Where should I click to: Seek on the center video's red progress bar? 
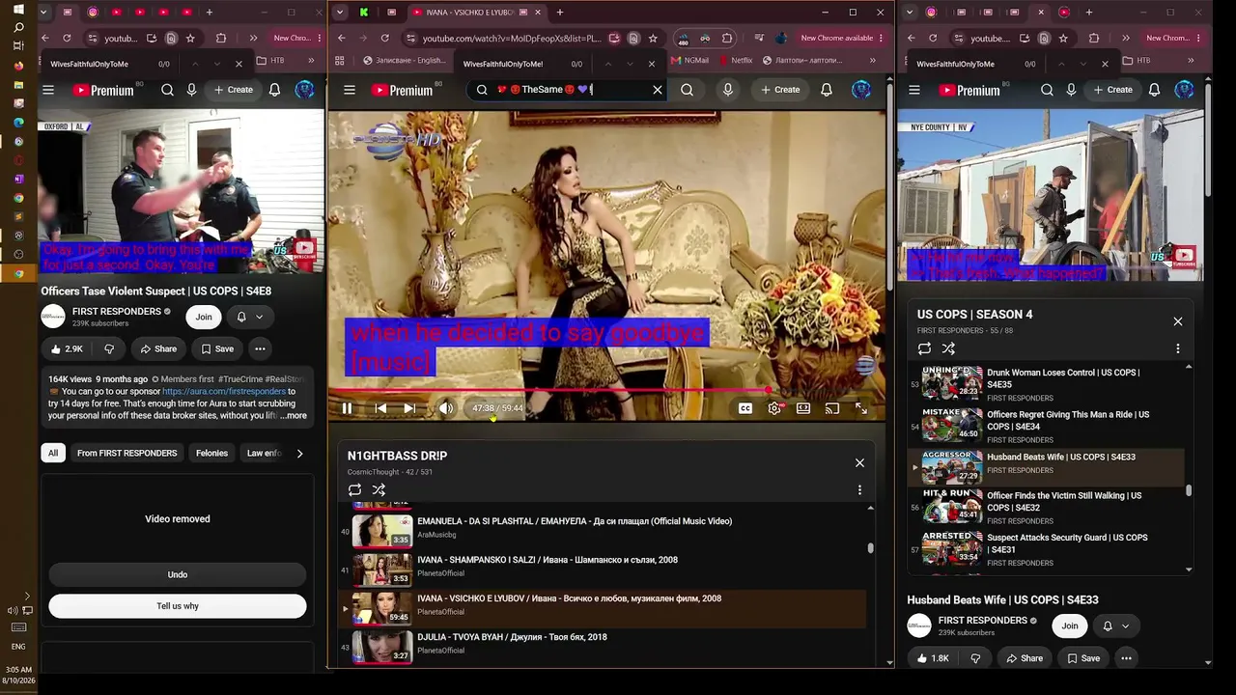[x=606, y=390]
